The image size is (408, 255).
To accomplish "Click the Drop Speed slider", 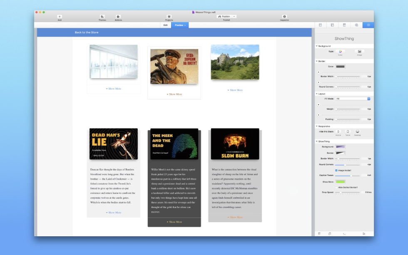I will pos(347,192).
